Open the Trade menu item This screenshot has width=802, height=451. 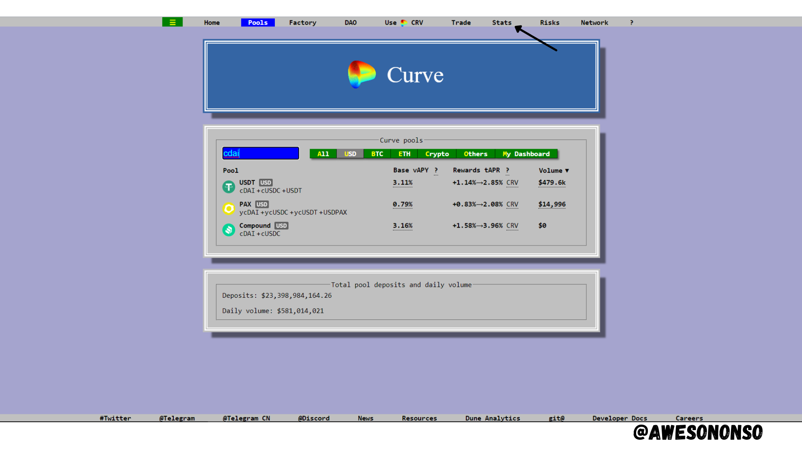pyautogui.click(x=461, y=23)
